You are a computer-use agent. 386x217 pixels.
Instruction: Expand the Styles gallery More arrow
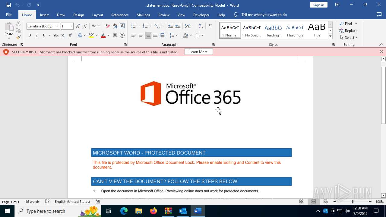[330, 36]
